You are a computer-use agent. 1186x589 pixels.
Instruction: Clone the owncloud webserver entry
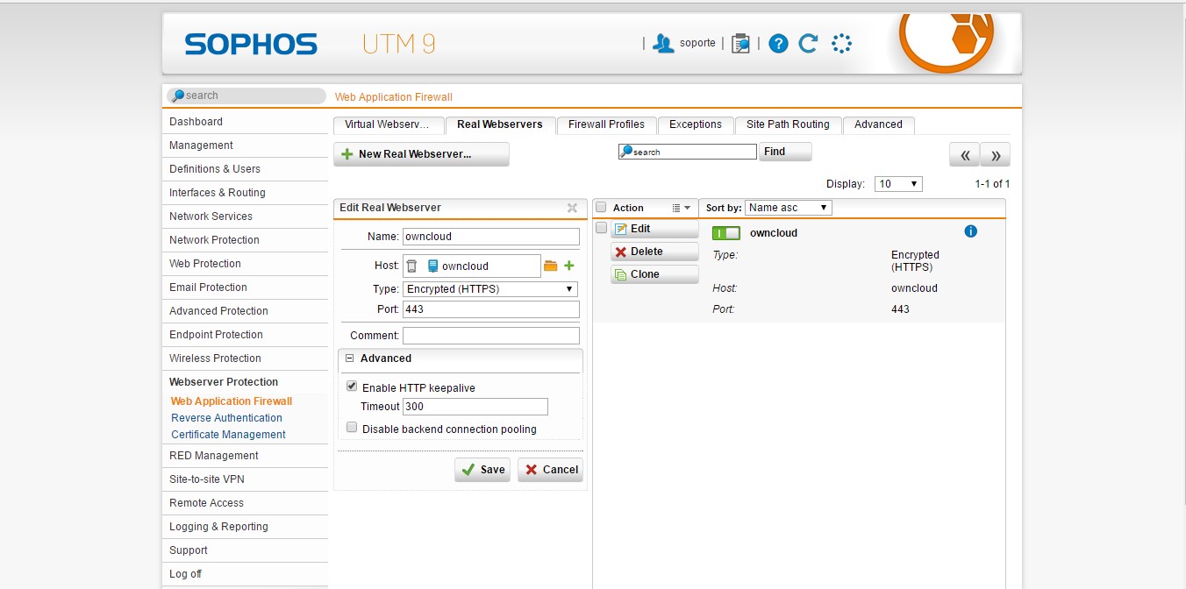point(654,274)
